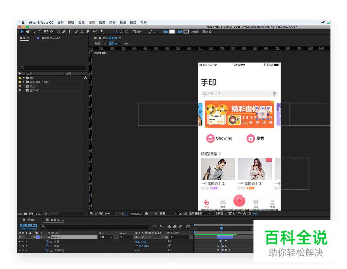Take a snapshot with the camera icon
347x269 pixels.
[146, 213]
